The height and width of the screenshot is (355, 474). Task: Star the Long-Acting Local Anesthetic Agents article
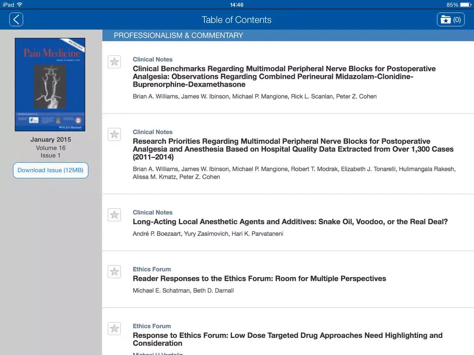tap(114, 215)
